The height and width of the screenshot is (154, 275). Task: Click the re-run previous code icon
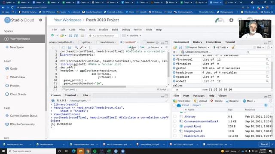142,47
